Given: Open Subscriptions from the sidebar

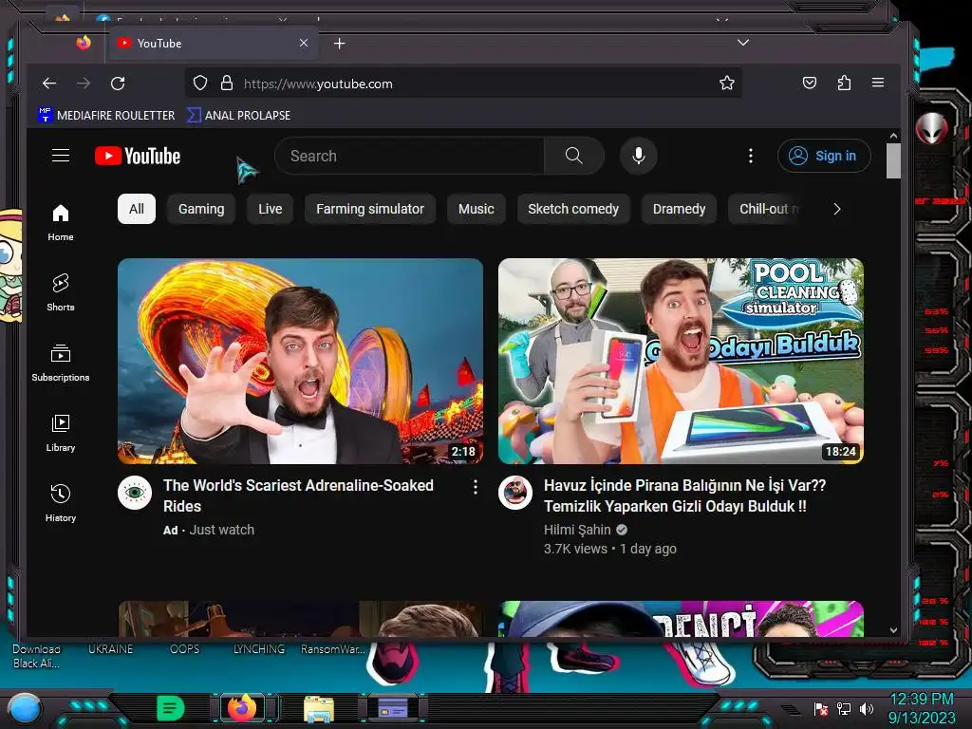Looking at the screenshot, I should (60, 363).
